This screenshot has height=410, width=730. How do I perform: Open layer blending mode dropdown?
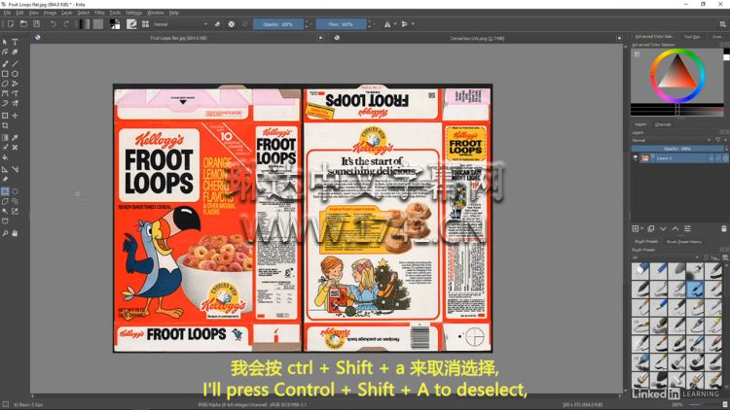672,140
